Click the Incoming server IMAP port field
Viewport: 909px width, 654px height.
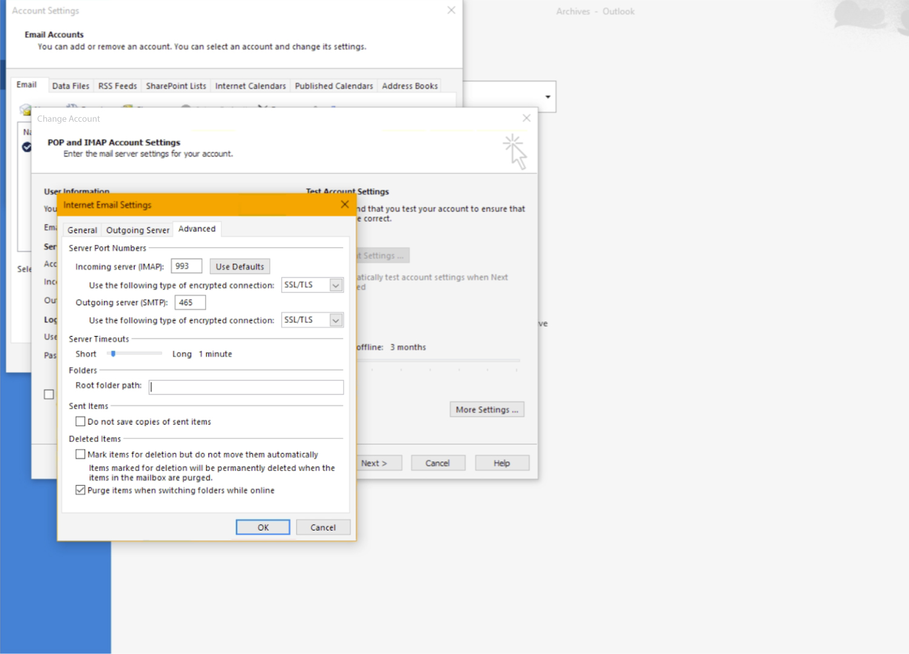186,266
